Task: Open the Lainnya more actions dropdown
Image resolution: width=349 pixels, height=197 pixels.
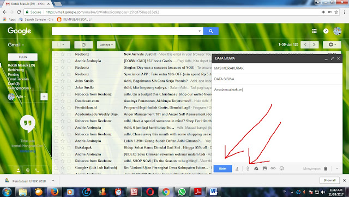Action: 106,45
